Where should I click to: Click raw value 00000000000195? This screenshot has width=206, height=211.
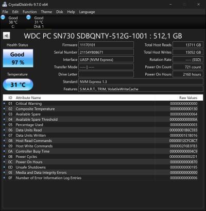pos(184,167)
